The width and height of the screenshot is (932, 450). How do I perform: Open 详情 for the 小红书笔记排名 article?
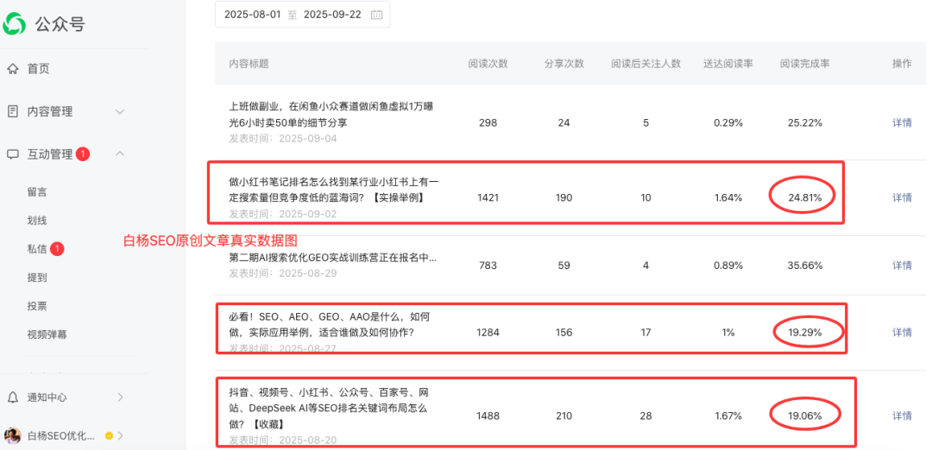pyautogui.click(x=903, y=197)
